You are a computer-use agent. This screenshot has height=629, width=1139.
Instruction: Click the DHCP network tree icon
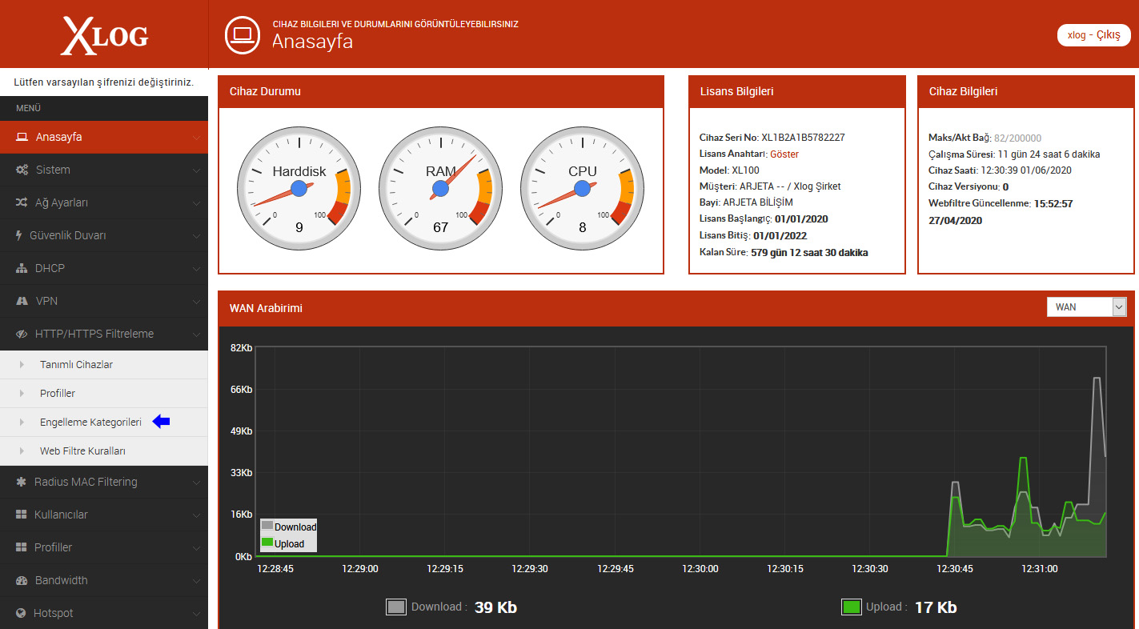(x=22, y=268)
